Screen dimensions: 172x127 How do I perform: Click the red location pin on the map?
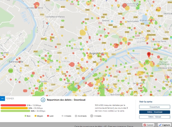pos(149,55)
